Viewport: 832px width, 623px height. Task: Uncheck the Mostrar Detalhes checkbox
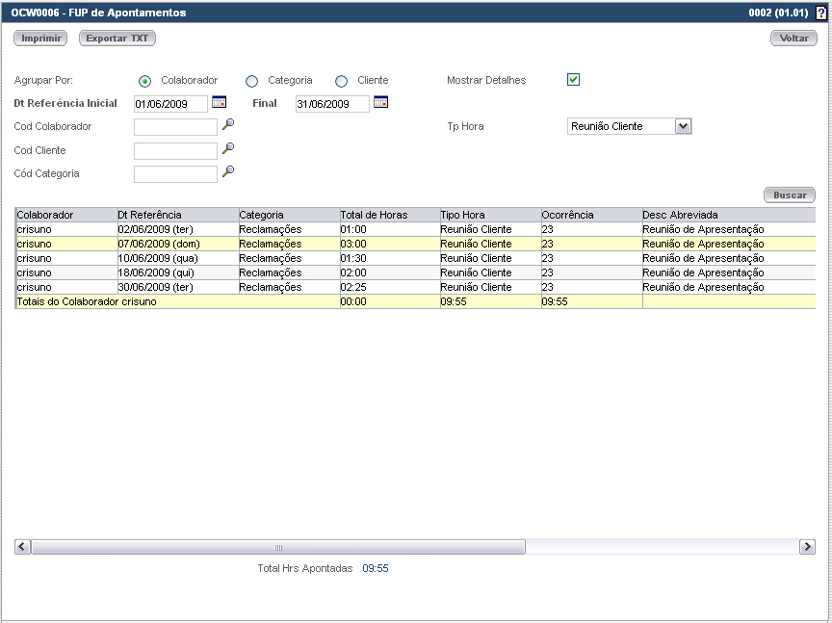click(x=573, y=80)
